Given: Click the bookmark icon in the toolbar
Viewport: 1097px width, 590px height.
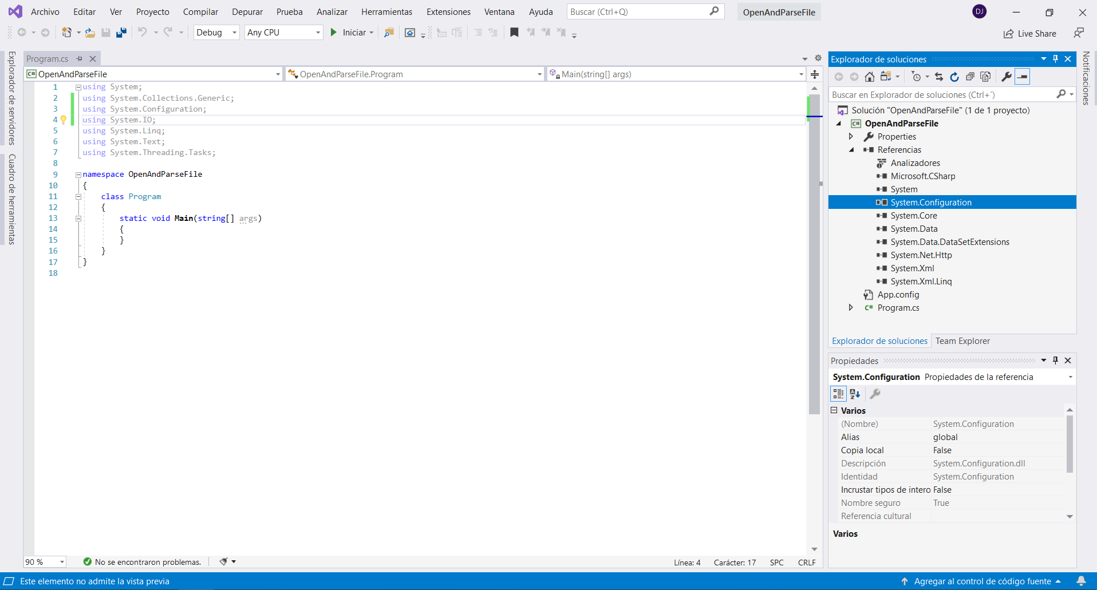Looking at the screenshot, I should tap(514, 33).
